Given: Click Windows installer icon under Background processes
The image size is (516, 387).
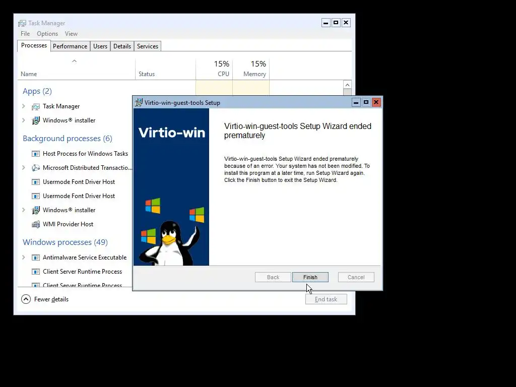Looking at the screenshot, I should [36, 210].
